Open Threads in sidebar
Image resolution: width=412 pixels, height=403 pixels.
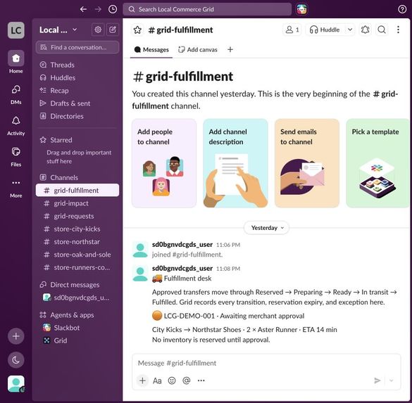pos(77,65)
